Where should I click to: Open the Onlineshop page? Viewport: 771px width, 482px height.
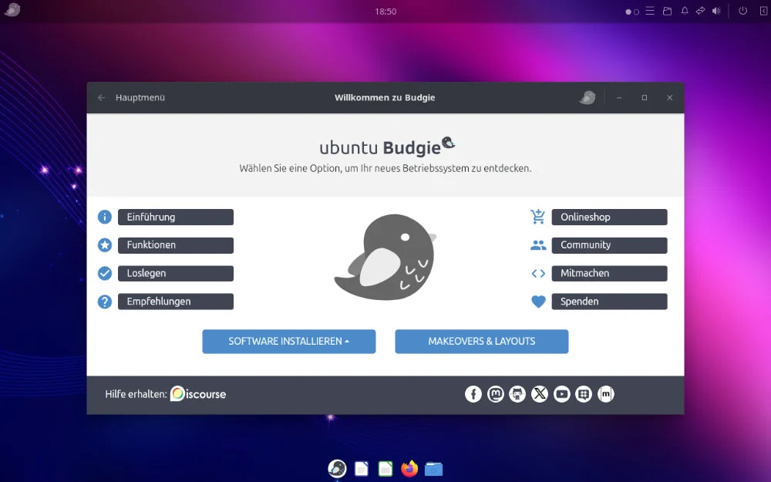tap(609, 217)
